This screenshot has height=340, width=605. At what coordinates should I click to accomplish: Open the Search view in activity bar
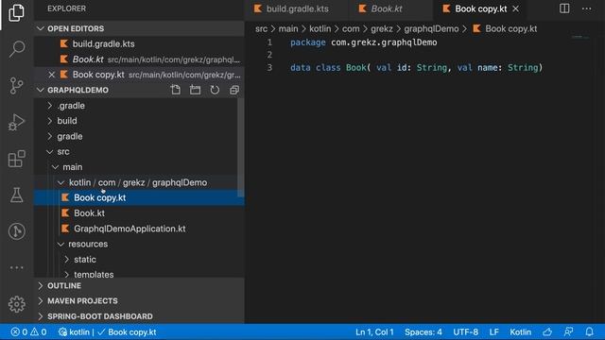17,49
